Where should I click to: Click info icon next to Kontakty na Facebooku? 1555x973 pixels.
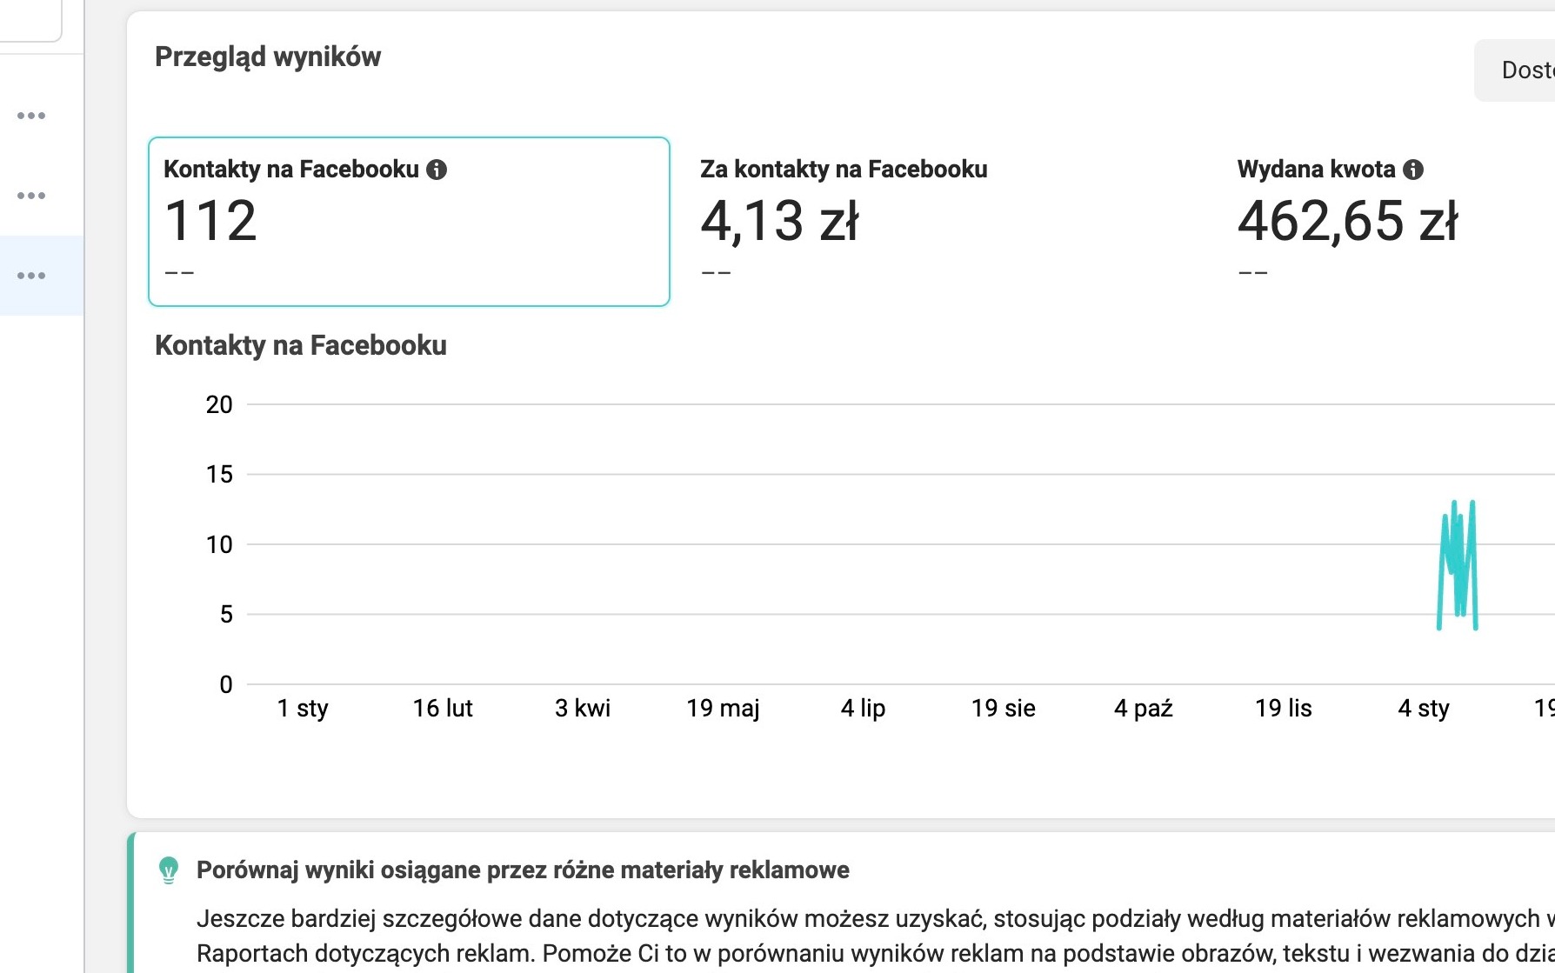(x=437, y=170)
